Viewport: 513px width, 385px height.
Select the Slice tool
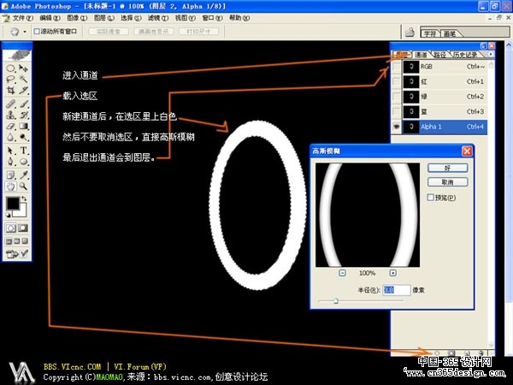coord(23,90)
